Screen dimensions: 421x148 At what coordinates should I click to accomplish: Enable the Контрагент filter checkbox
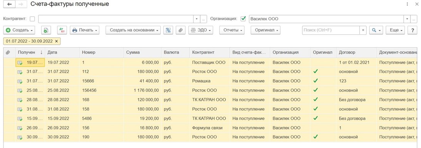click(x=32, y=19)
